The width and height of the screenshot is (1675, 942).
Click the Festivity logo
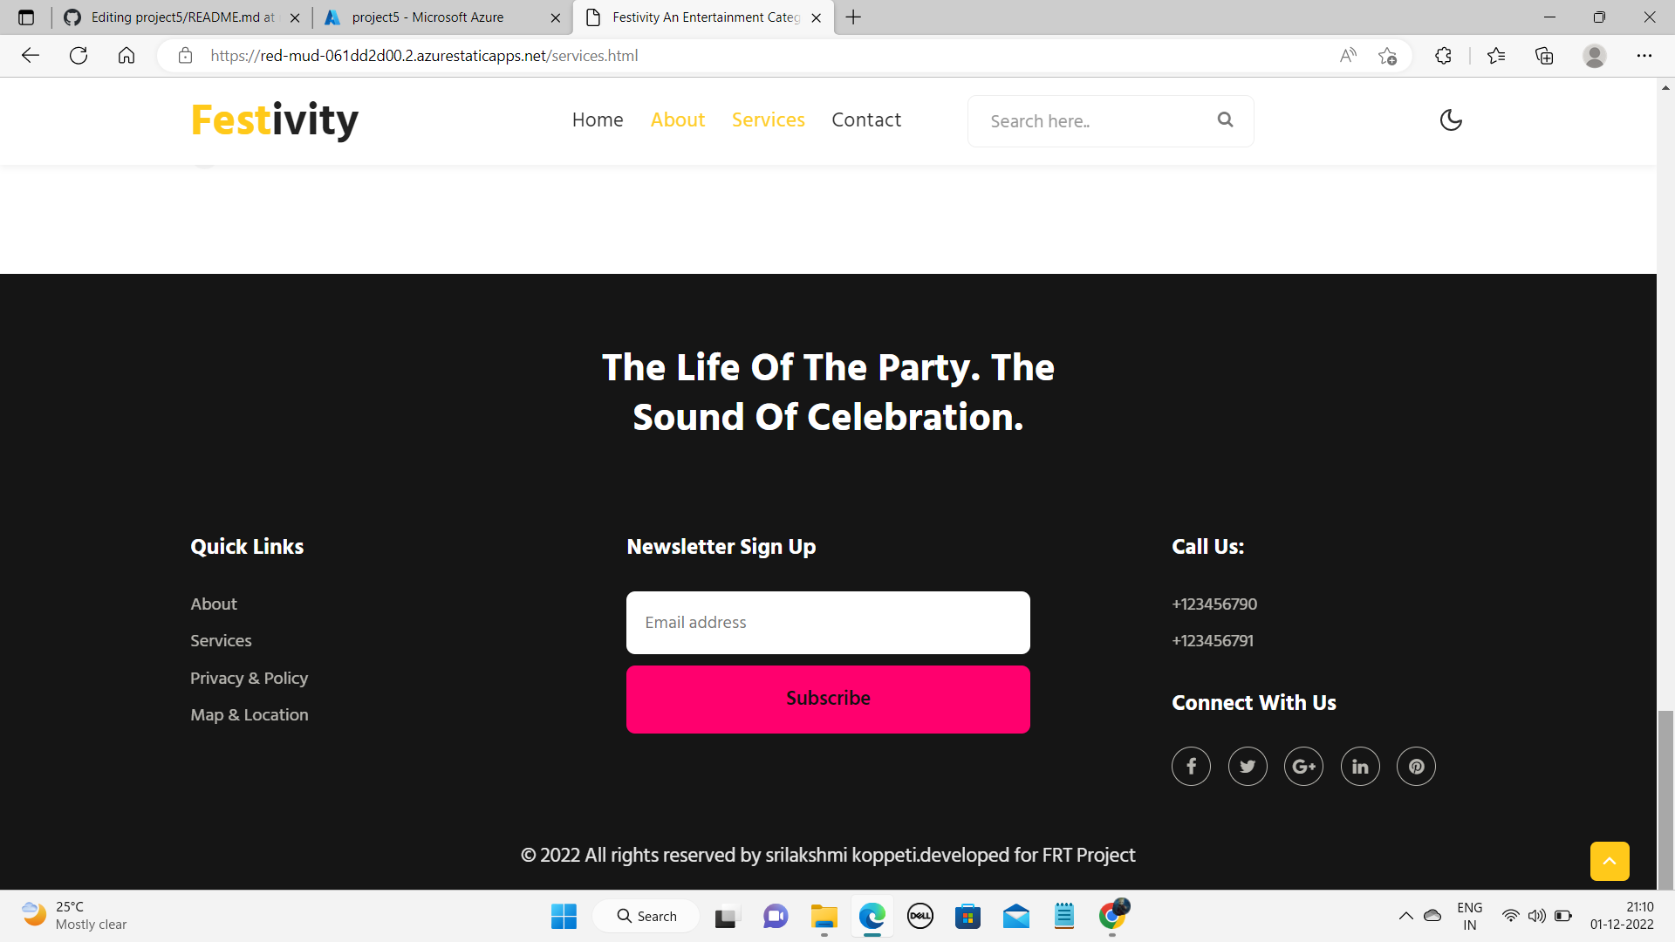[274, 120]
